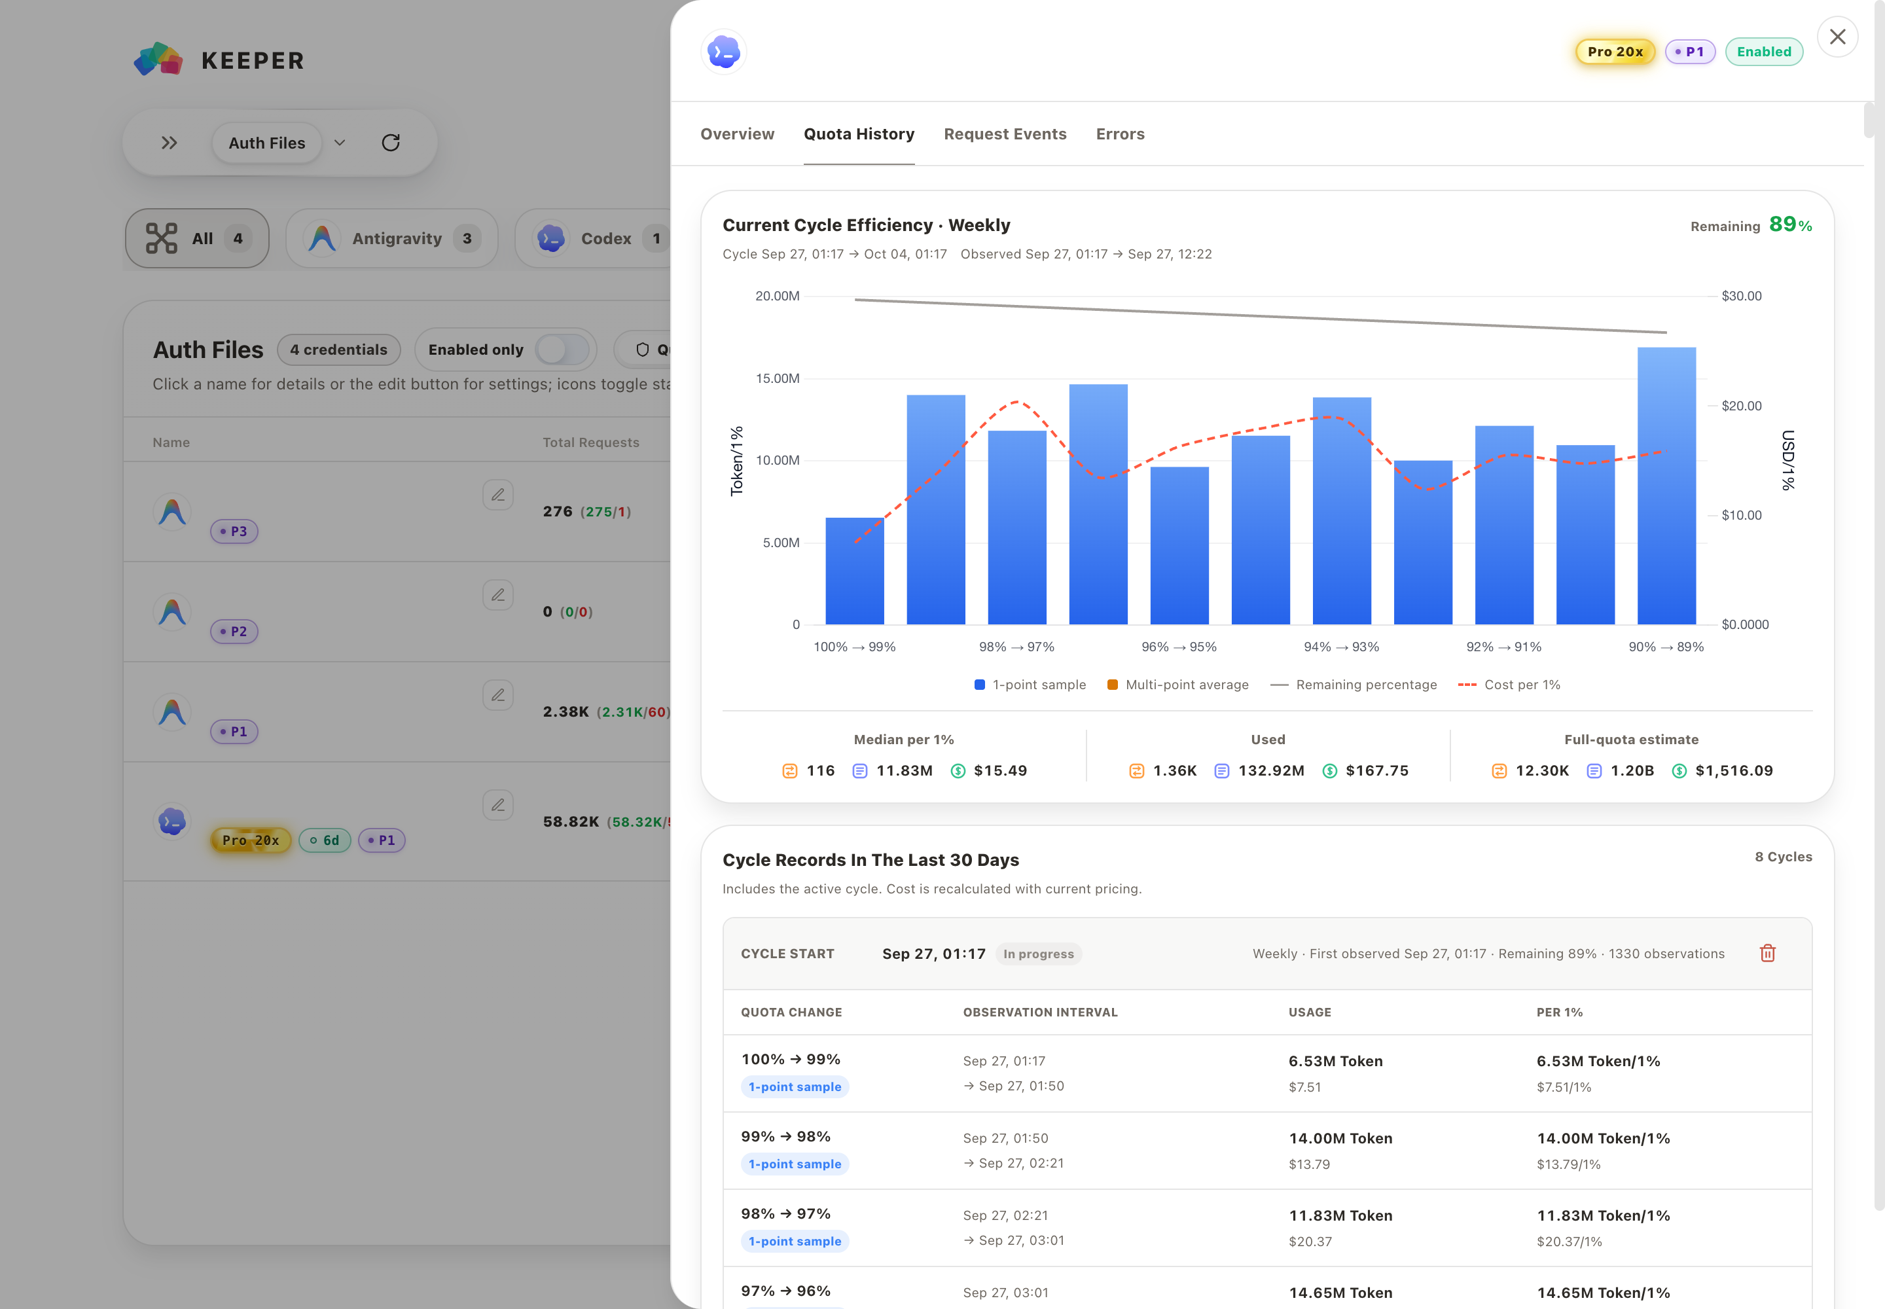
Task: Switch to the Quota History tab
Action: (859, 134)
